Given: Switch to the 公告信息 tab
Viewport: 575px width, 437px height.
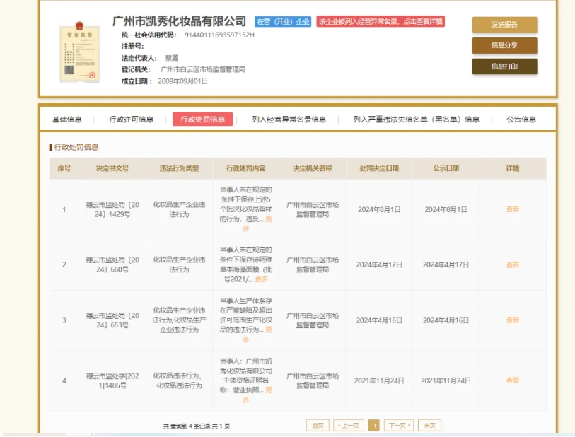Looking at the screenshot, I should click(x=521, y=119).
